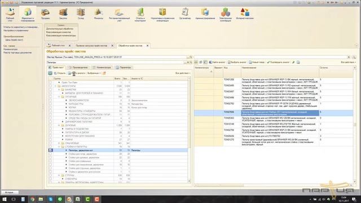The width and height of the screenshot is (361, 203).
Task: Click the pencil edit icon in right toolbar
Action: [x=293, y=63]
